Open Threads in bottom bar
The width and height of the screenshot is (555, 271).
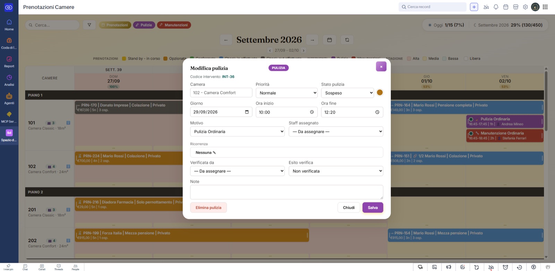[x=59, y=267]
